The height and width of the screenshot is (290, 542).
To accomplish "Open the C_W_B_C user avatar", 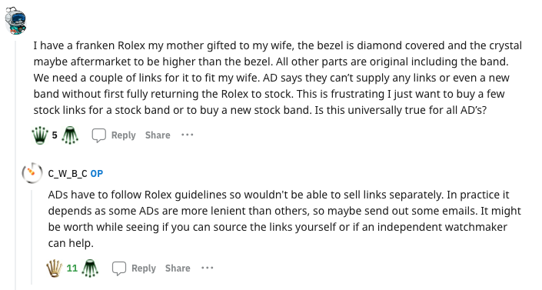I will tap(32, 172).
